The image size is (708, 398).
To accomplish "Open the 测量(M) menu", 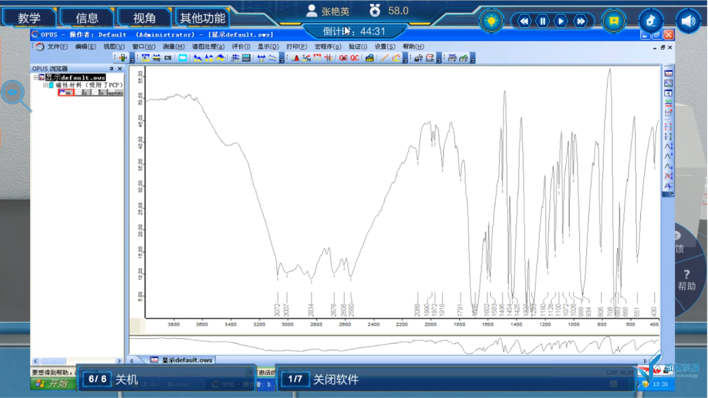I will click(174, 47).
